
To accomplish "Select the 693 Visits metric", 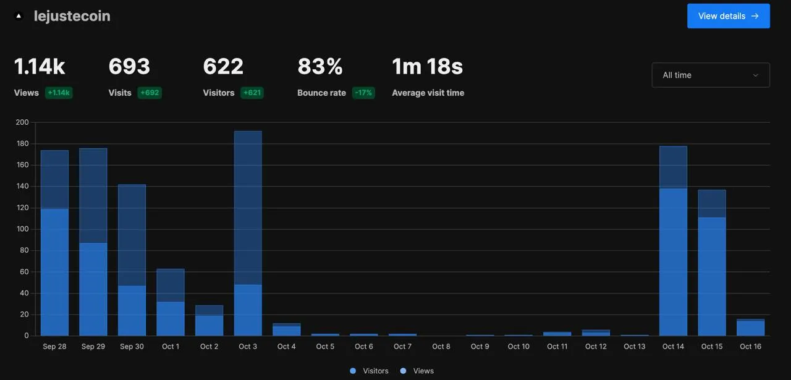I will point(129,67).
